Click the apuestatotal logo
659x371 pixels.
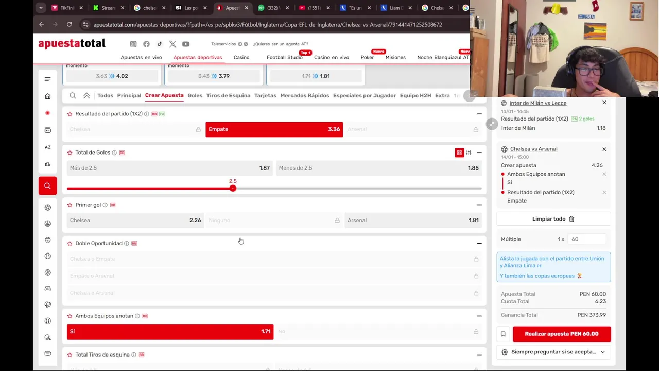click(x=72, y=43)
